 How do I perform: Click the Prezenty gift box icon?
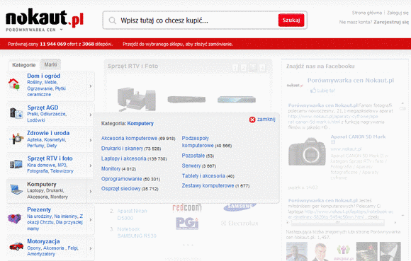coord(15,218)
